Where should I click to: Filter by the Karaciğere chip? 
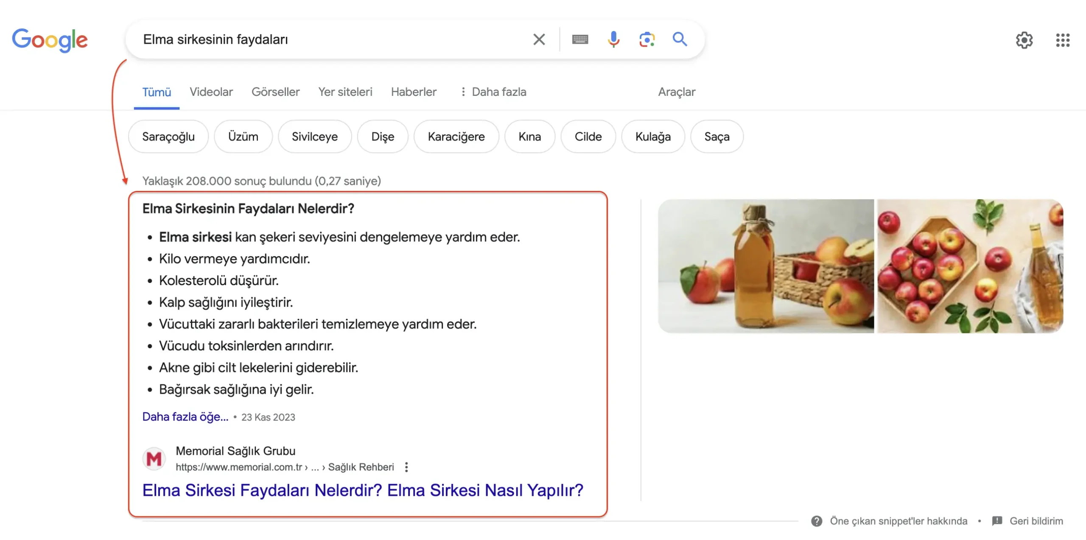click(x=456, y=137)
